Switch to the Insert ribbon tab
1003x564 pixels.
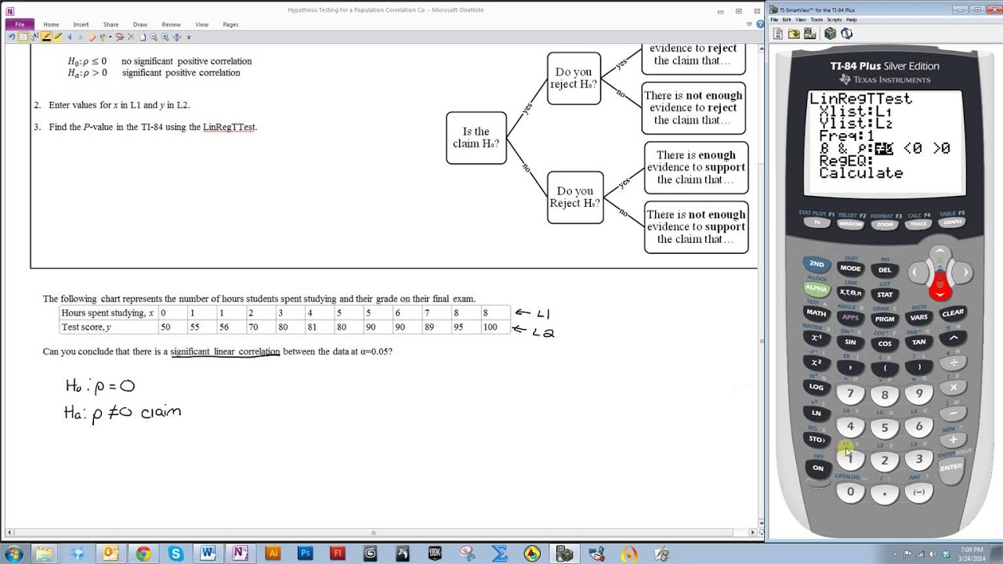pyautogui.click(x=81, y=24)
